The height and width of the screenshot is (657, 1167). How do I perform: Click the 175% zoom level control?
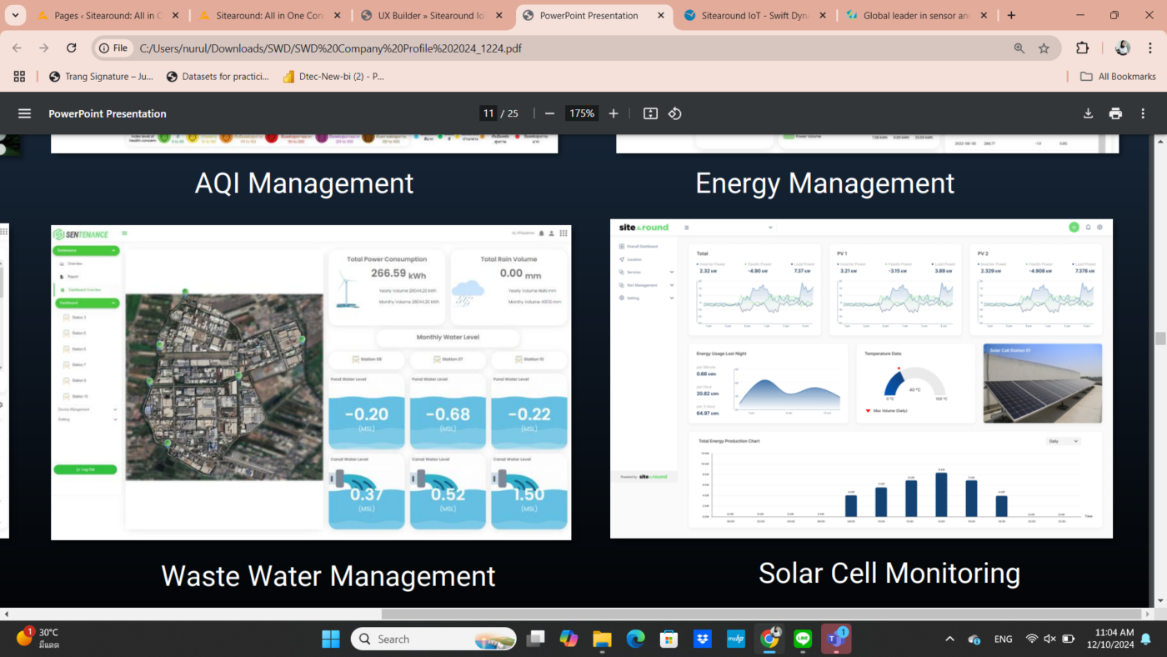[581, 113]
